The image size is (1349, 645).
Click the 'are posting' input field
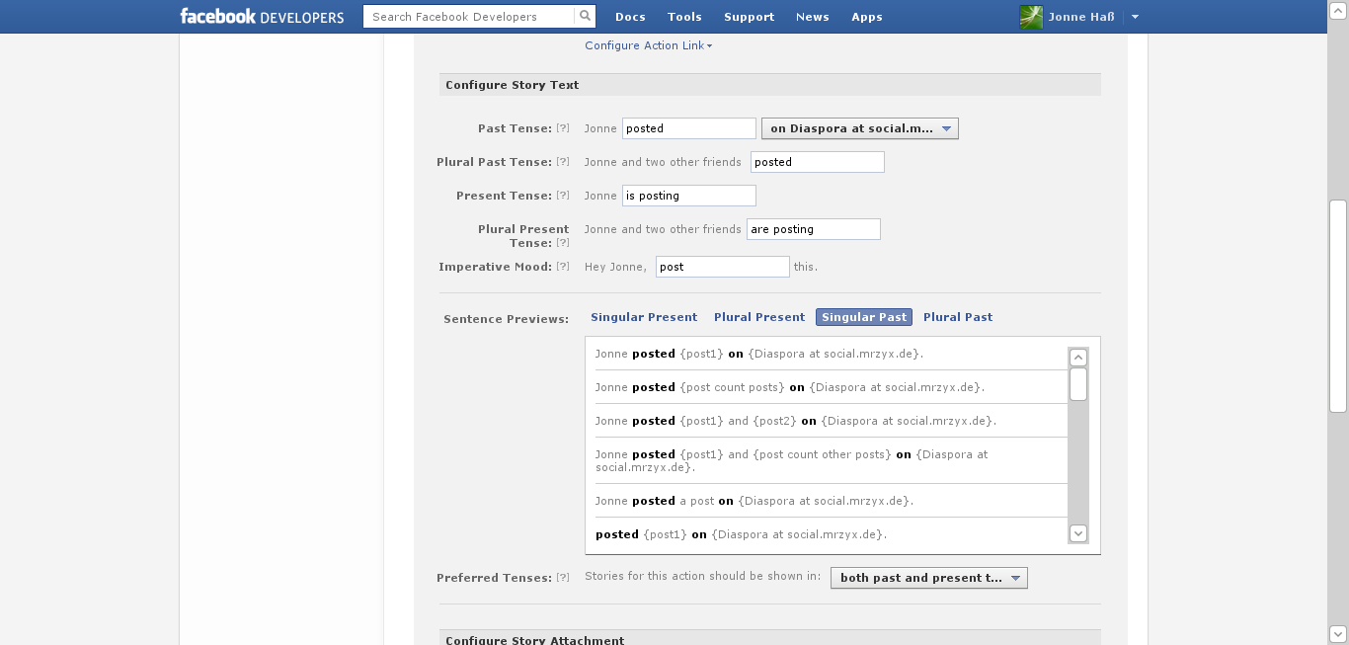pos(814,229)
